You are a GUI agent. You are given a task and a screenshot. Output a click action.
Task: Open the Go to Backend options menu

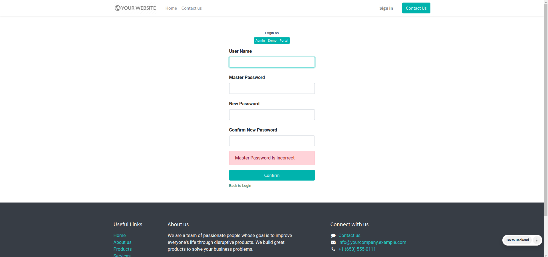537,240
